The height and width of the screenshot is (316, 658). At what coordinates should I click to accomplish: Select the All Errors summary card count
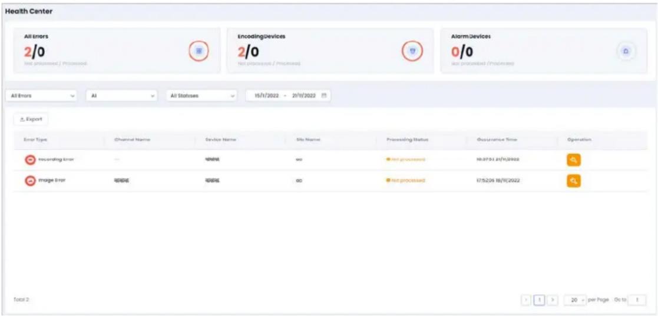pos(34,52)
